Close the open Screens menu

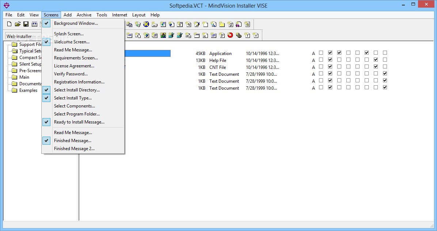click(51, 15)
